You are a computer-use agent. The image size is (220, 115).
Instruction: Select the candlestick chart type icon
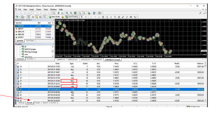click(59, 13)
